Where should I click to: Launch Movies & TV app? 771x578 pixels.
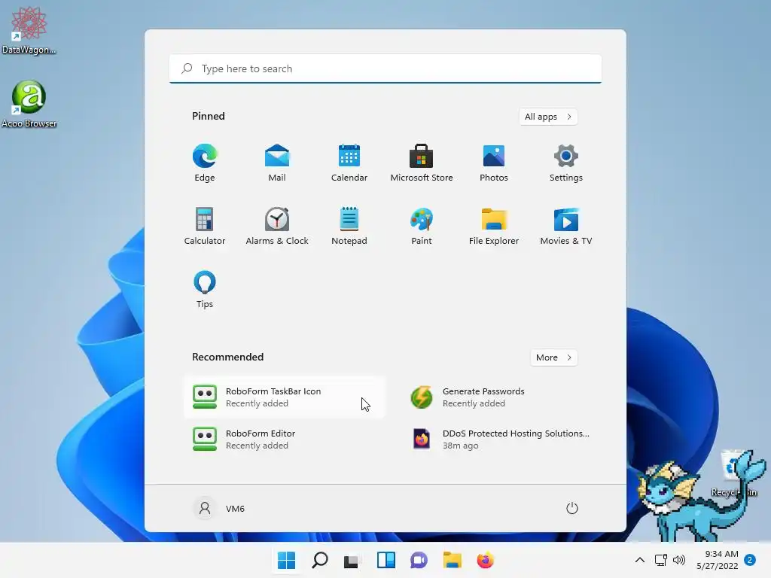(x=566, y=226)
